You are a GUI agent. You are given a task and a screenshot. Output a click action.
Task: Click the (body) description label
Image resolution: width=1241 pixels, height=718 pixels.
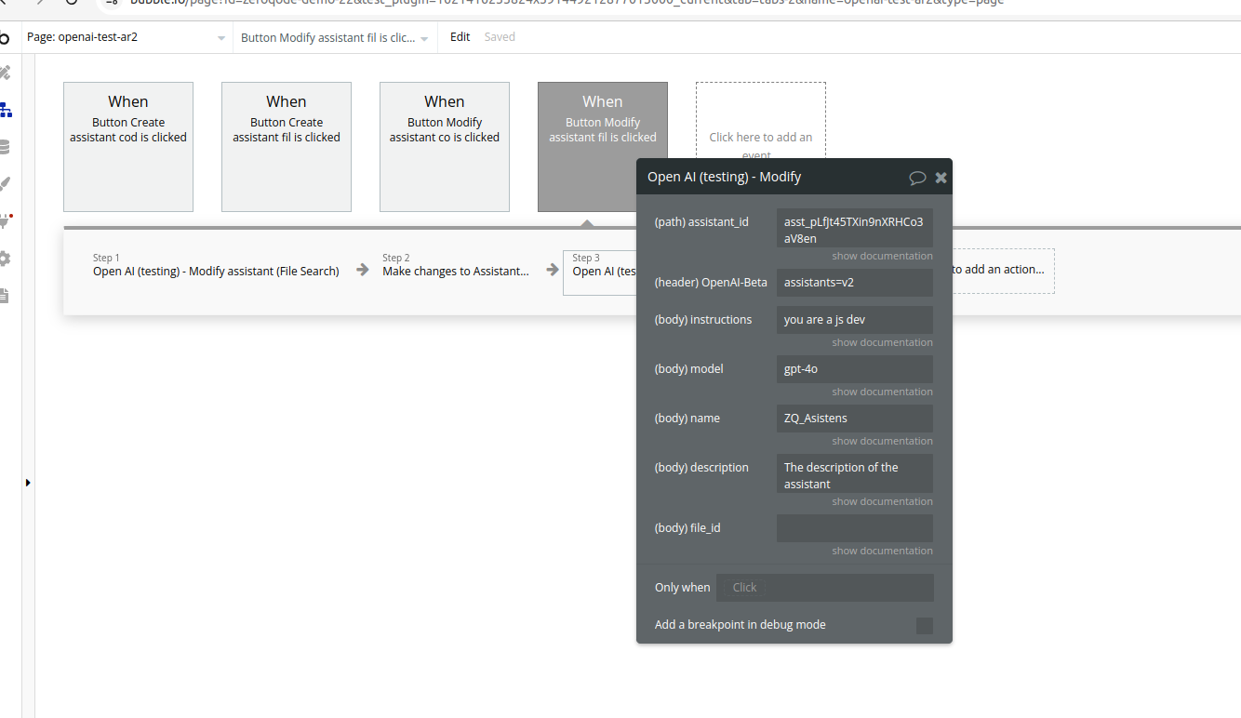point(701,467)
